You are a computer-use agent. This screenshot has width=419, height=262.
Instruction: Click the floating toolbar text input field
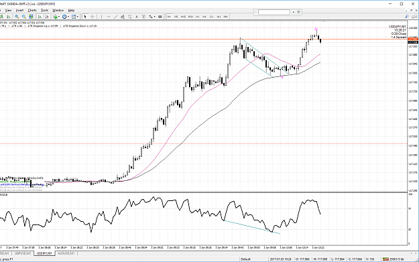[274, 12]
